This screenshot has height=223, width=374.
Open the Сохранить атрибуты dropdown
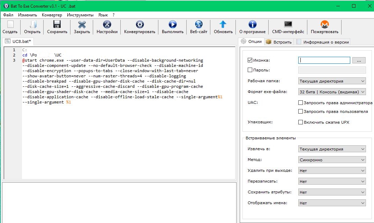pos(332,192)
